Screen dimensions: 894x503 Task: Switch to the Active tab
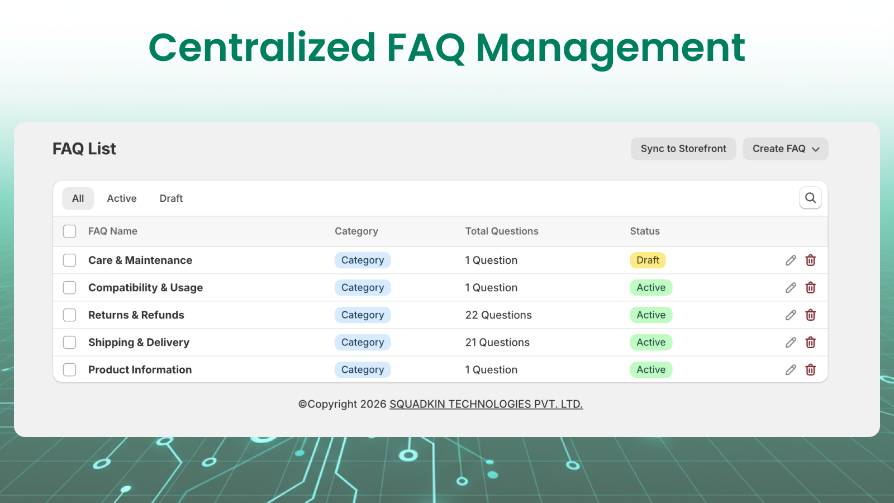click(122, 198)
